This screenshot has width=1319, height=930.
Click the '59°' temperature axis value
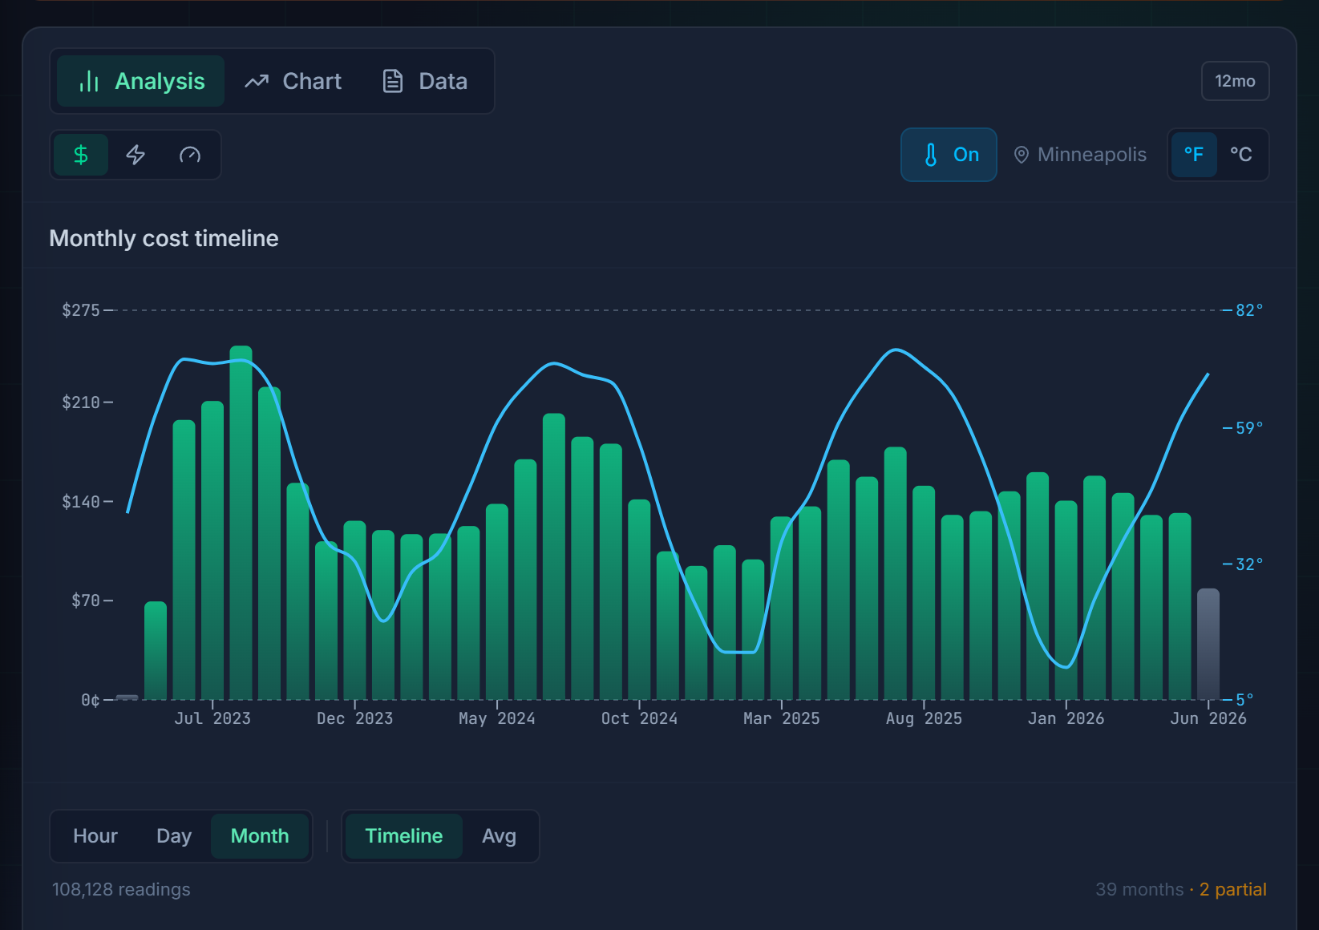(1249, 428)
